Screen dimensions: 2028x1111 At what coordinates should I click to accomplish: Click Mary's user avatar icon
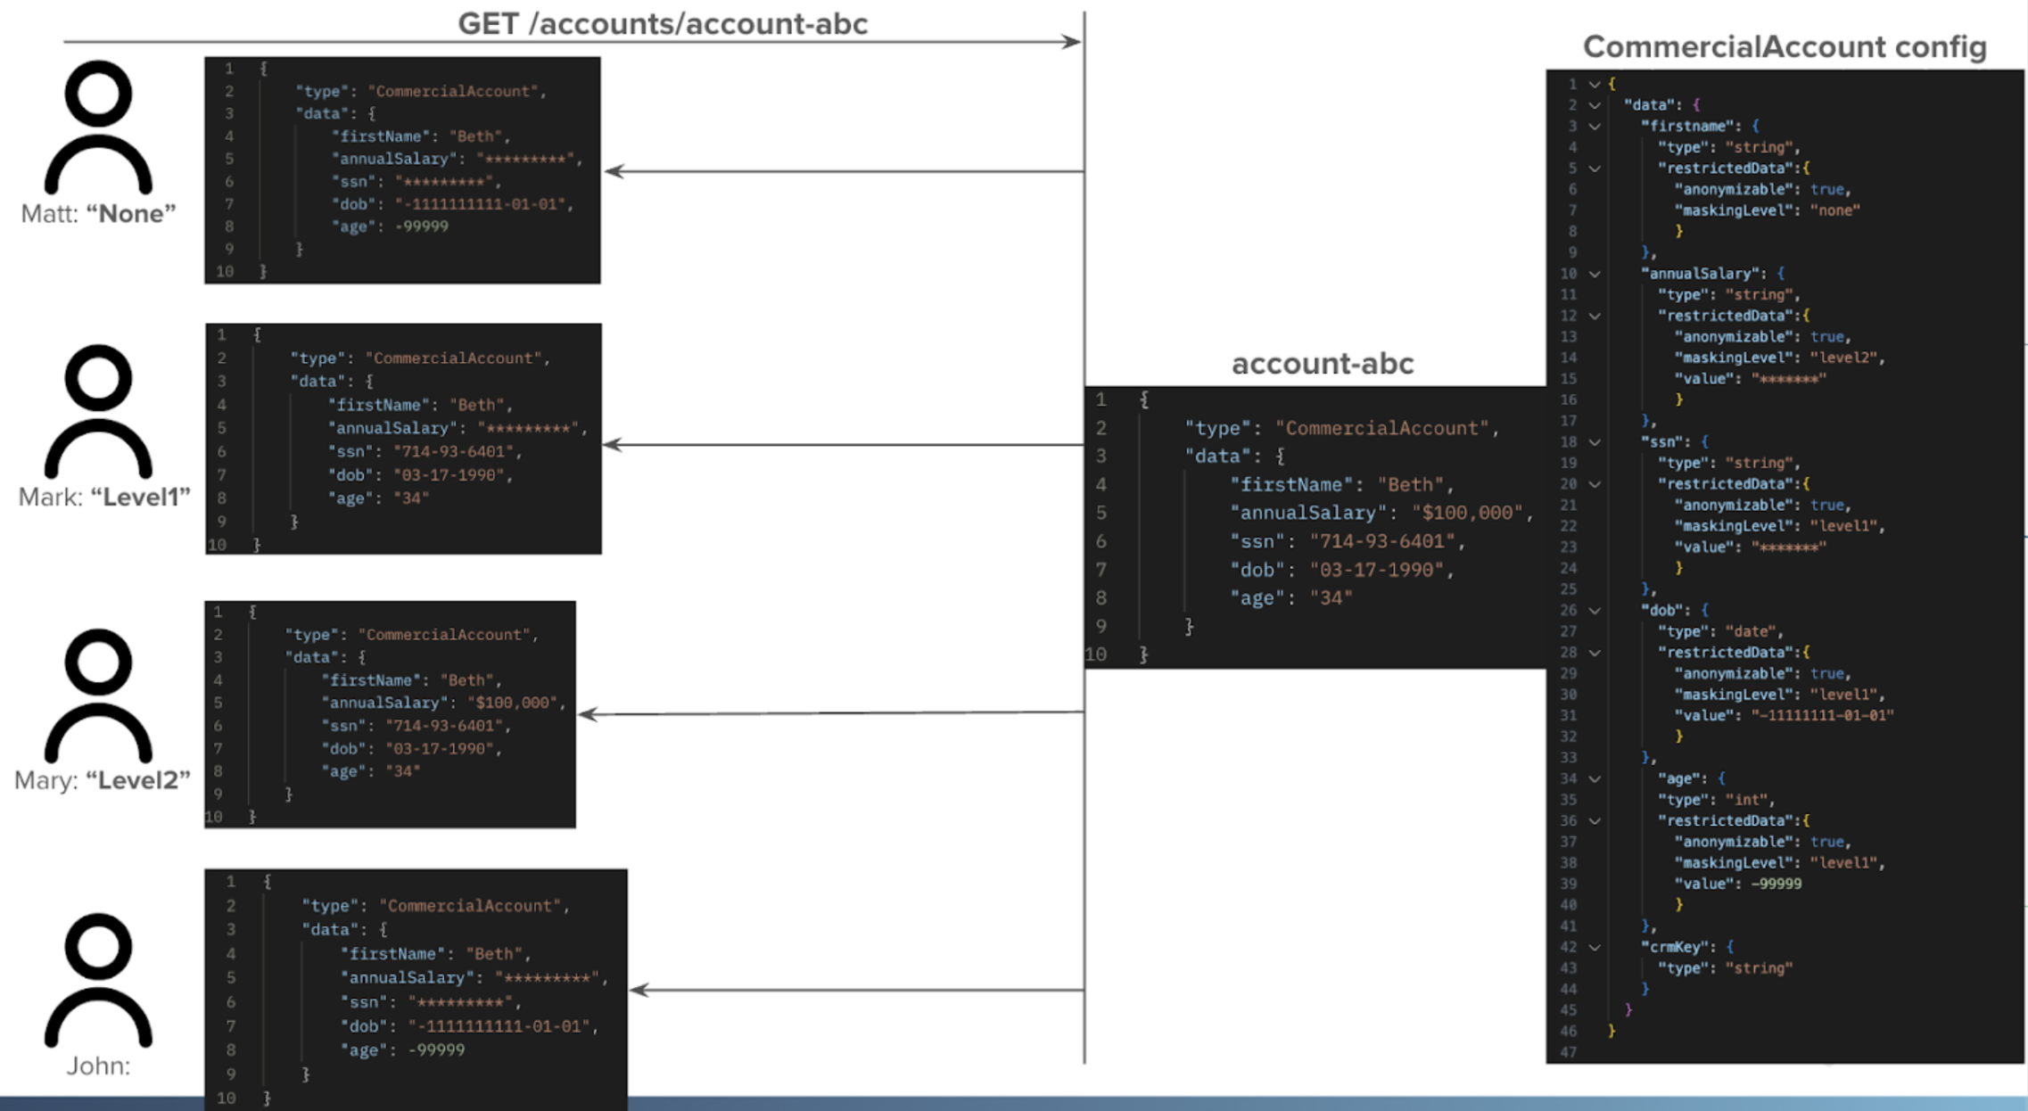[96, 695]
